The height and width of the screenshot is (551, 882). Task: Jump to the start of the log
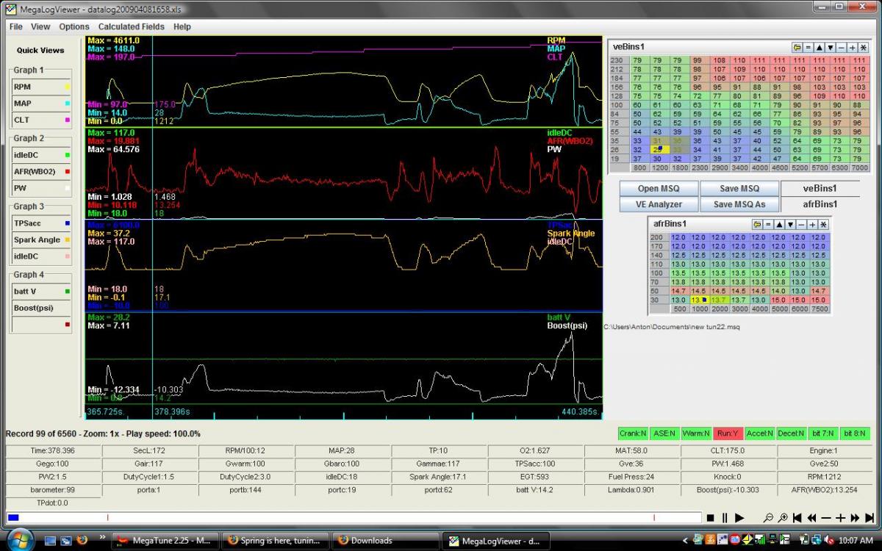(x=797, y=518)
